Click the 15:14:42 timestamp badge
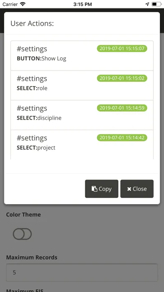Viewport: 164px width, 292px height. [122, 138]
